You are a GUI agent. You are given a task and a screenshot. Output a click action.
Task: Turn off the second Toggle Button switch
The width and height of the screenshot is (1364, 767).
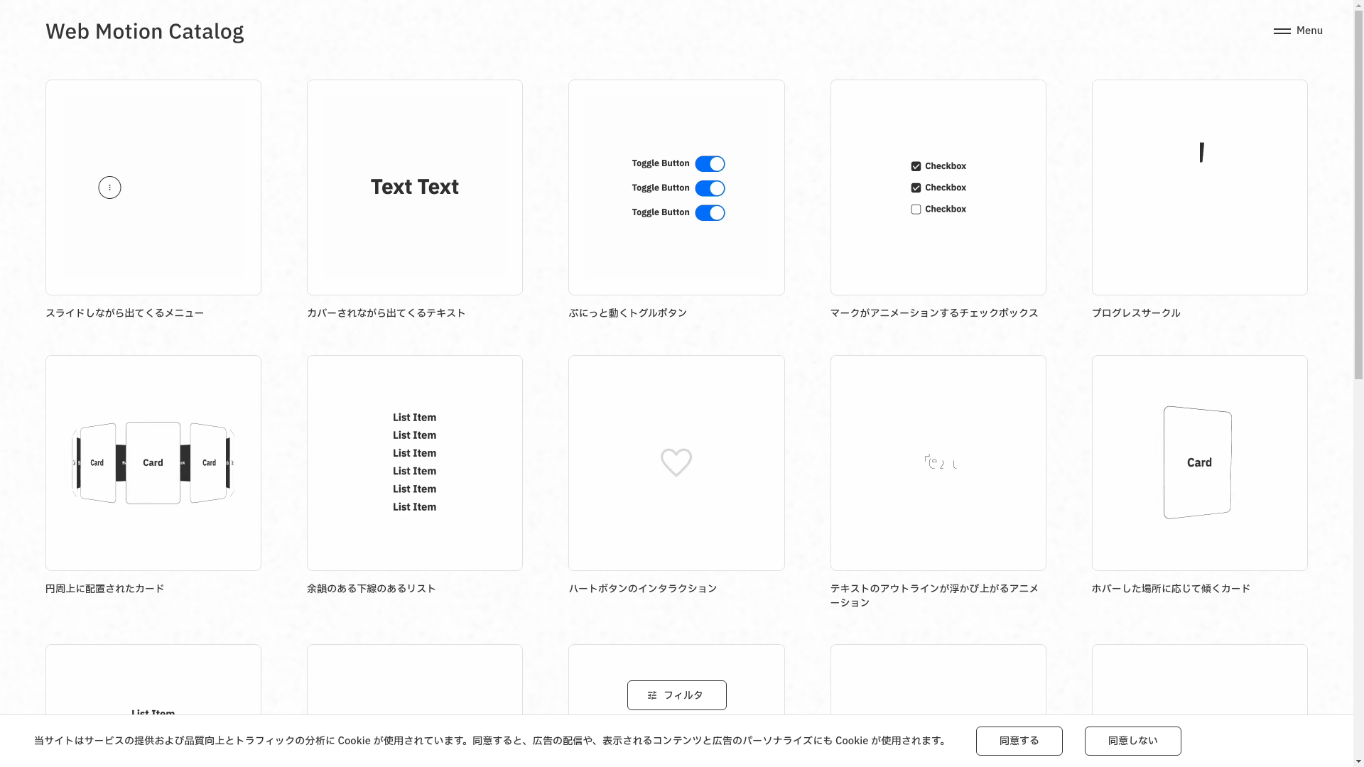(710, 188)
